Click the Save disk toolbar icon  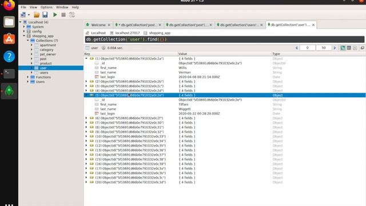(x=45, y=15)
